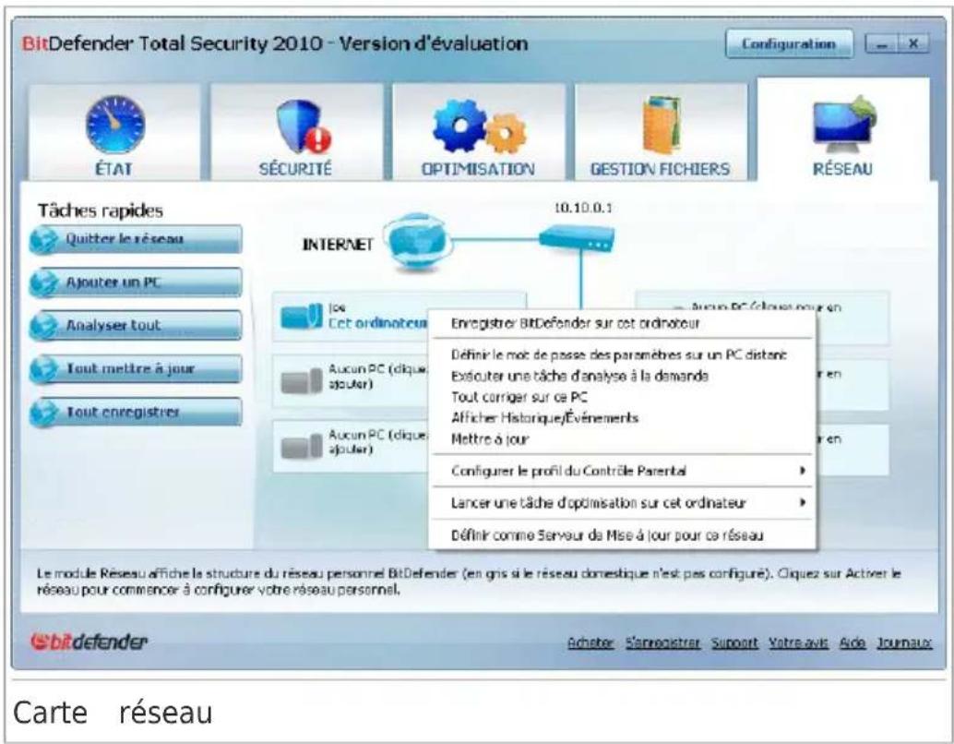
Task: Expand Lancer une tâche d'optimisation submenu
Action: (x=623, y=503)
